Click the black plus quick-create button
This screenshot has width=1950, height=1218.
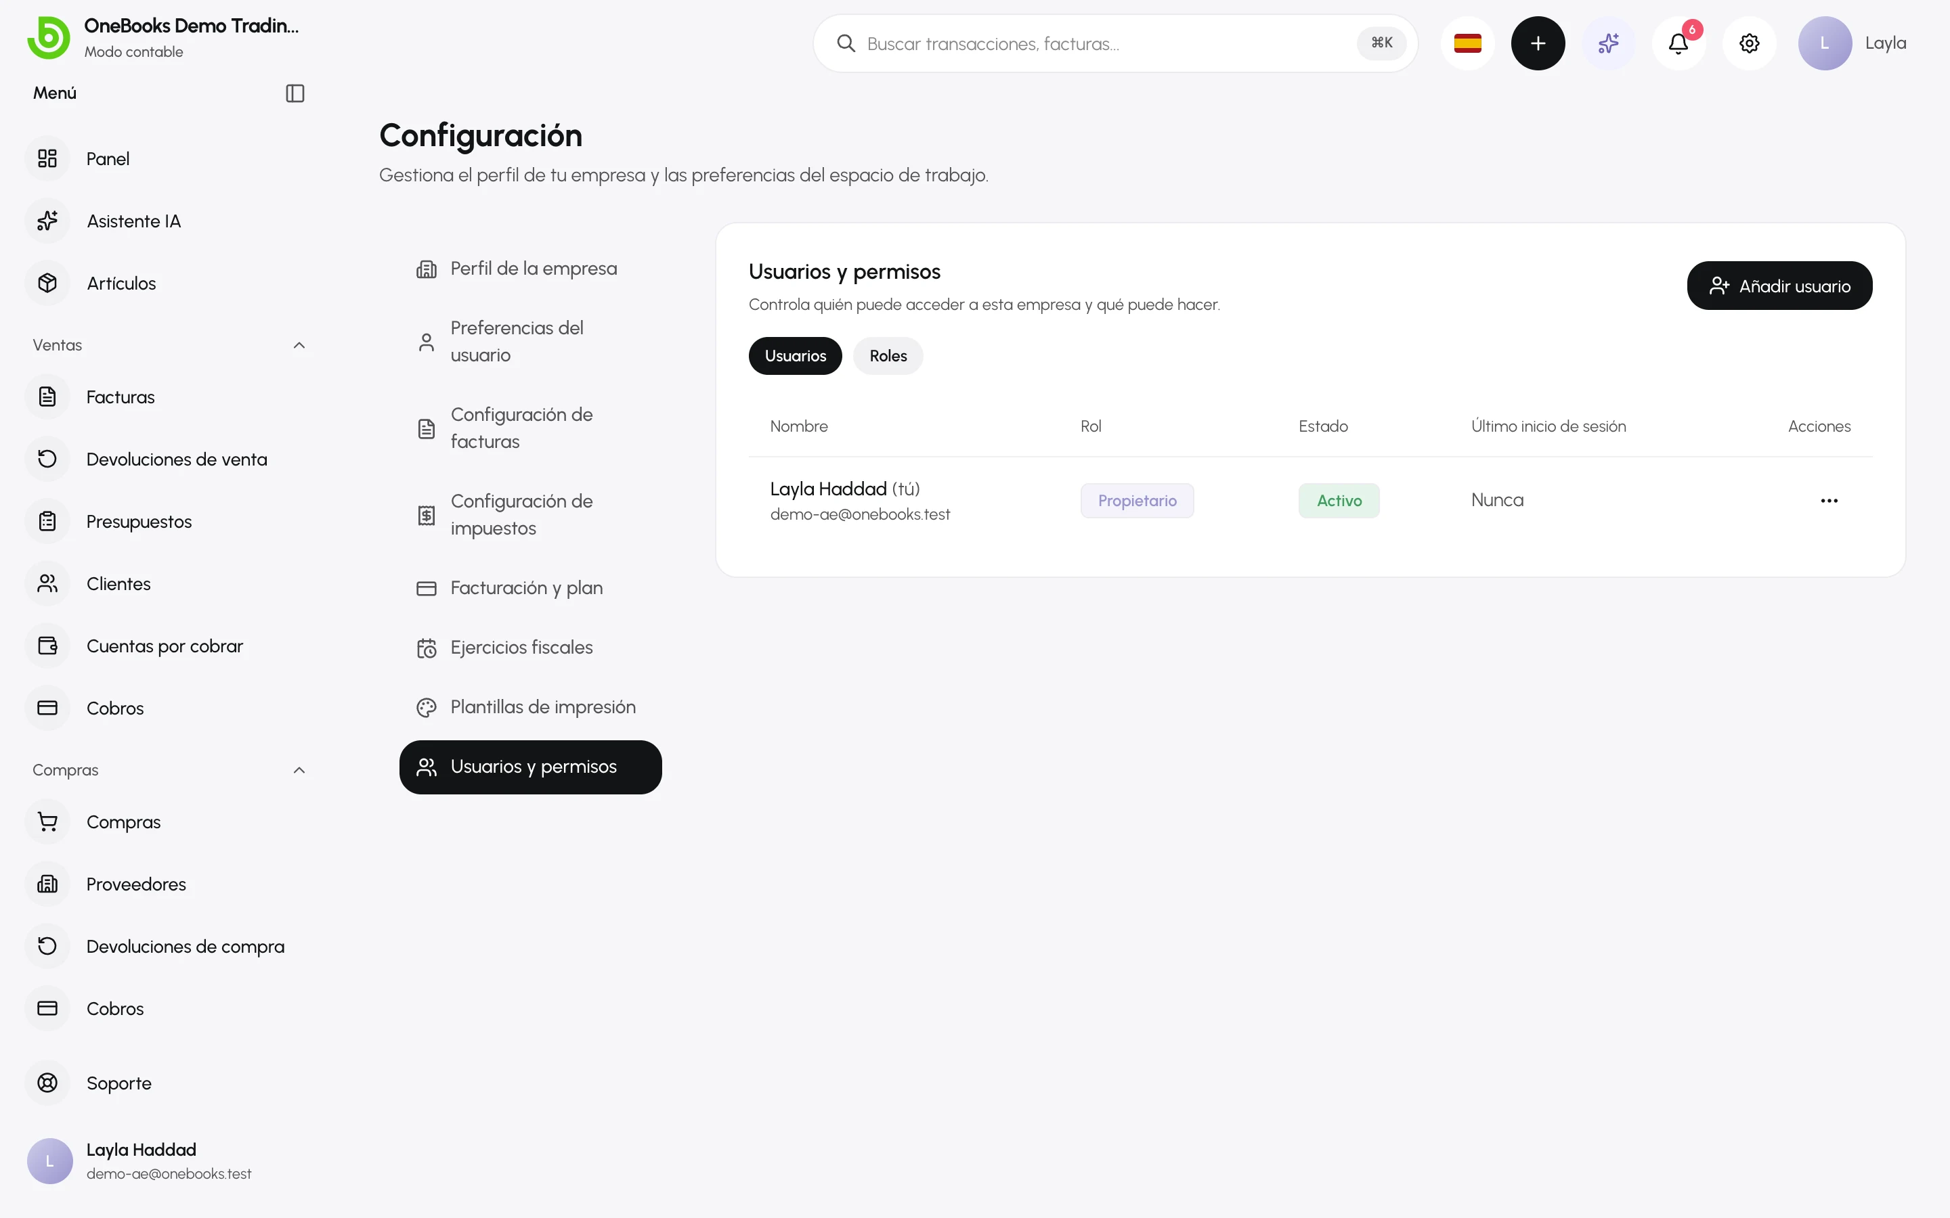click(x=1538, y=43)
